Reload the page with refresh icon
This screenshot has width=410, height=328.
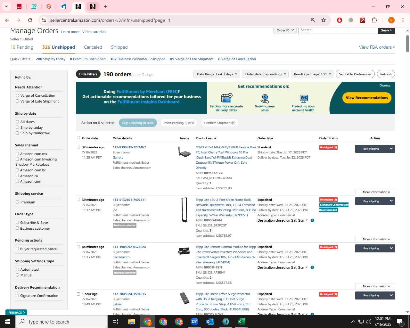(x=30, y=20)
